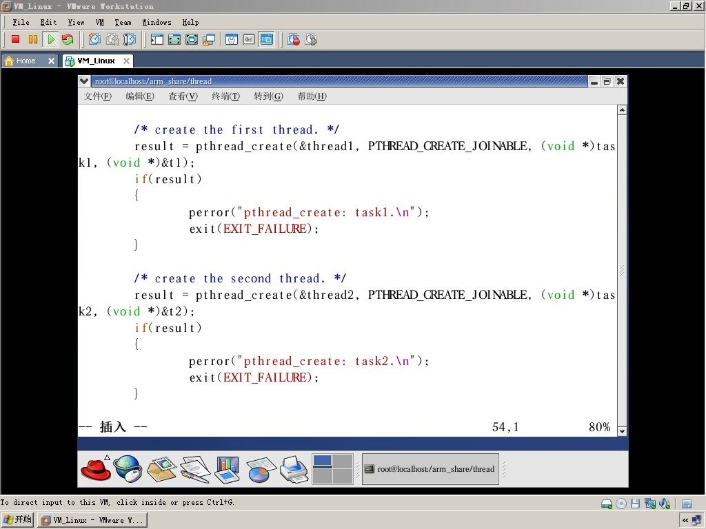Click the network icon in the system tray

click(696, 520)
